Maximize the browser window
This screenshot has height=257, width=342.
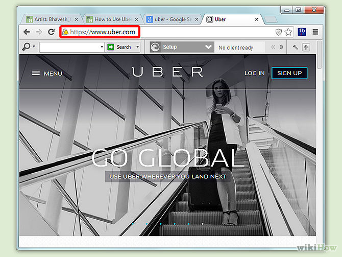(x=298, y=10)
